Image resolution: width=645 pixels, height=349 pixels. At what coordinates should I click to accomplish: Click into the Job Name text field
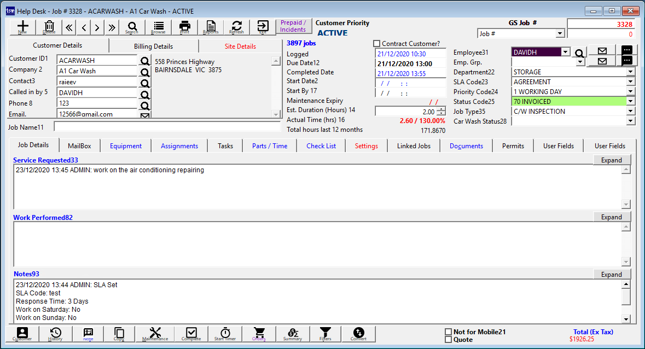(x=167, y=127)
